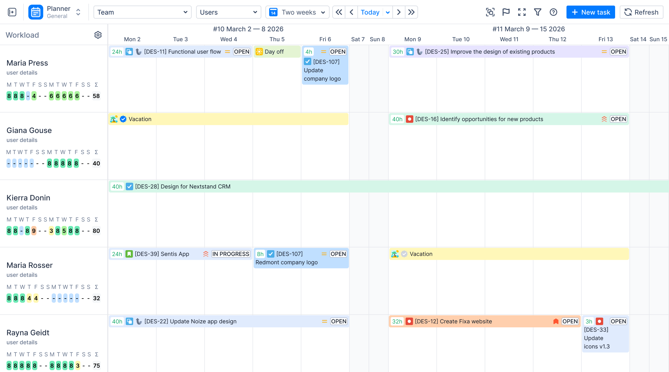Click the Fri 6 day column header
The image size is (669, 372).
325,39
